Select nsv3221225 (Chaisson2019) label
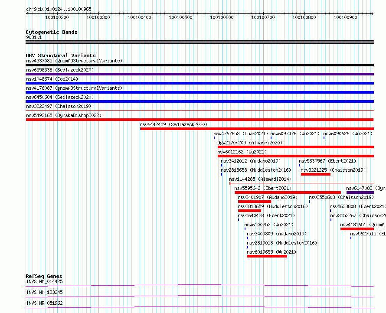The width and height of the screenshot is (386, 313). [333, 170]
